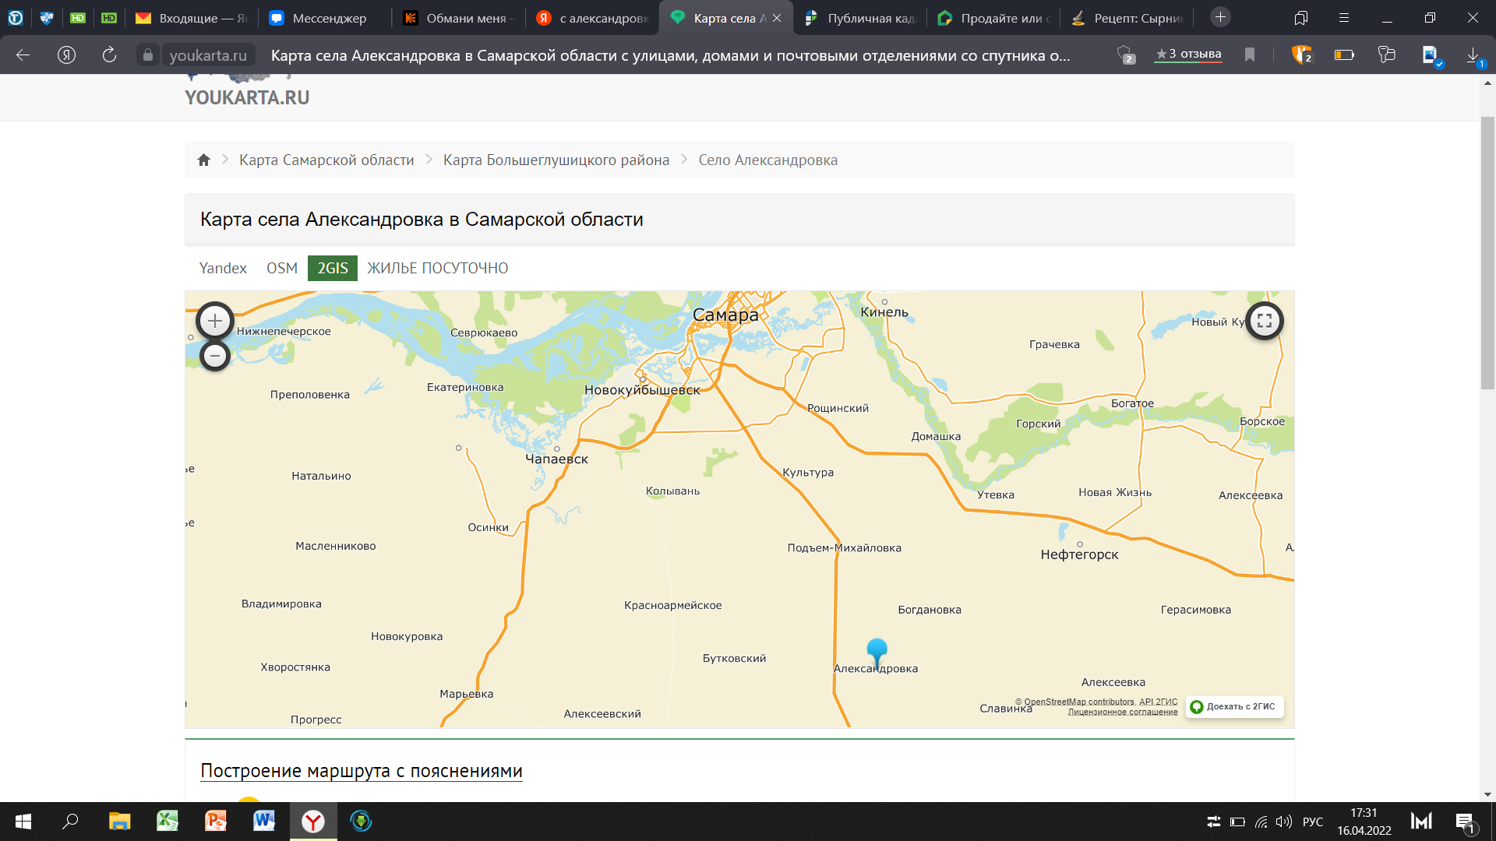Image resolution: width=1496 pixels, height=841 pixels.
Task: Select the 2GIS map tab
Action: tap(333, 269)
